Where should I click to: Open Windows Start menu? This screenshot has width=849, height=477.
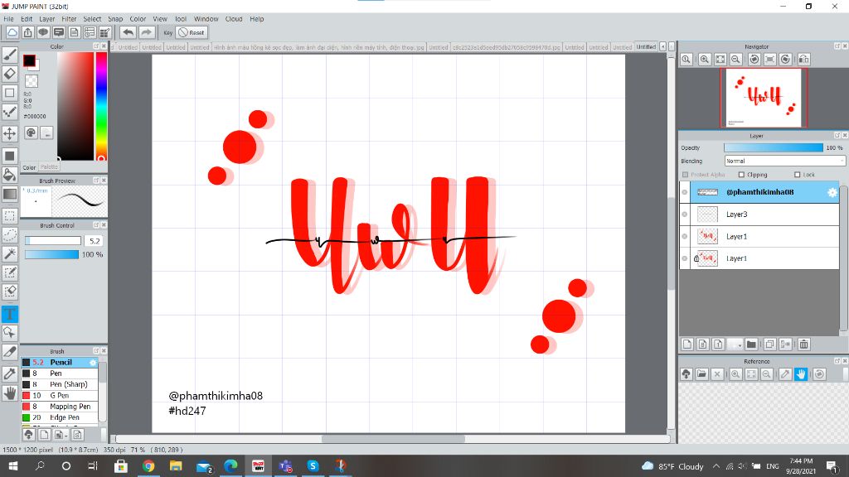13,465
